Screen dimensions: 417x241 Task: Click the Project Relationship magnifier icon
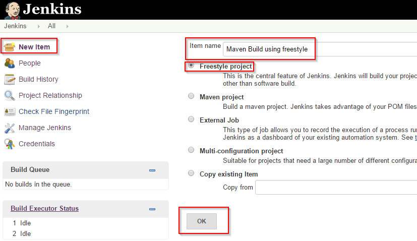[10, 95]
